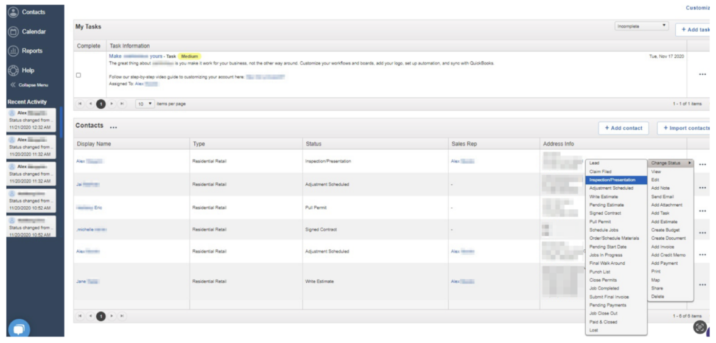Expand the Change Status submenu
Image resolution: width=716 pixels, height=343 pixels.
point(670,163)
